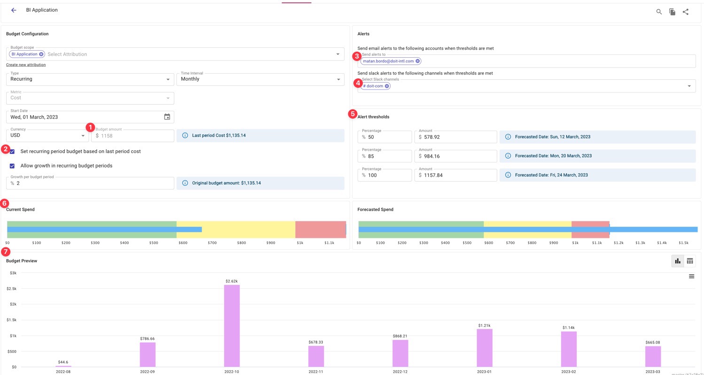This screenshot has height=375, width=704.
Task: Click the back arrow beside BI Application
Action: point(14,10)
